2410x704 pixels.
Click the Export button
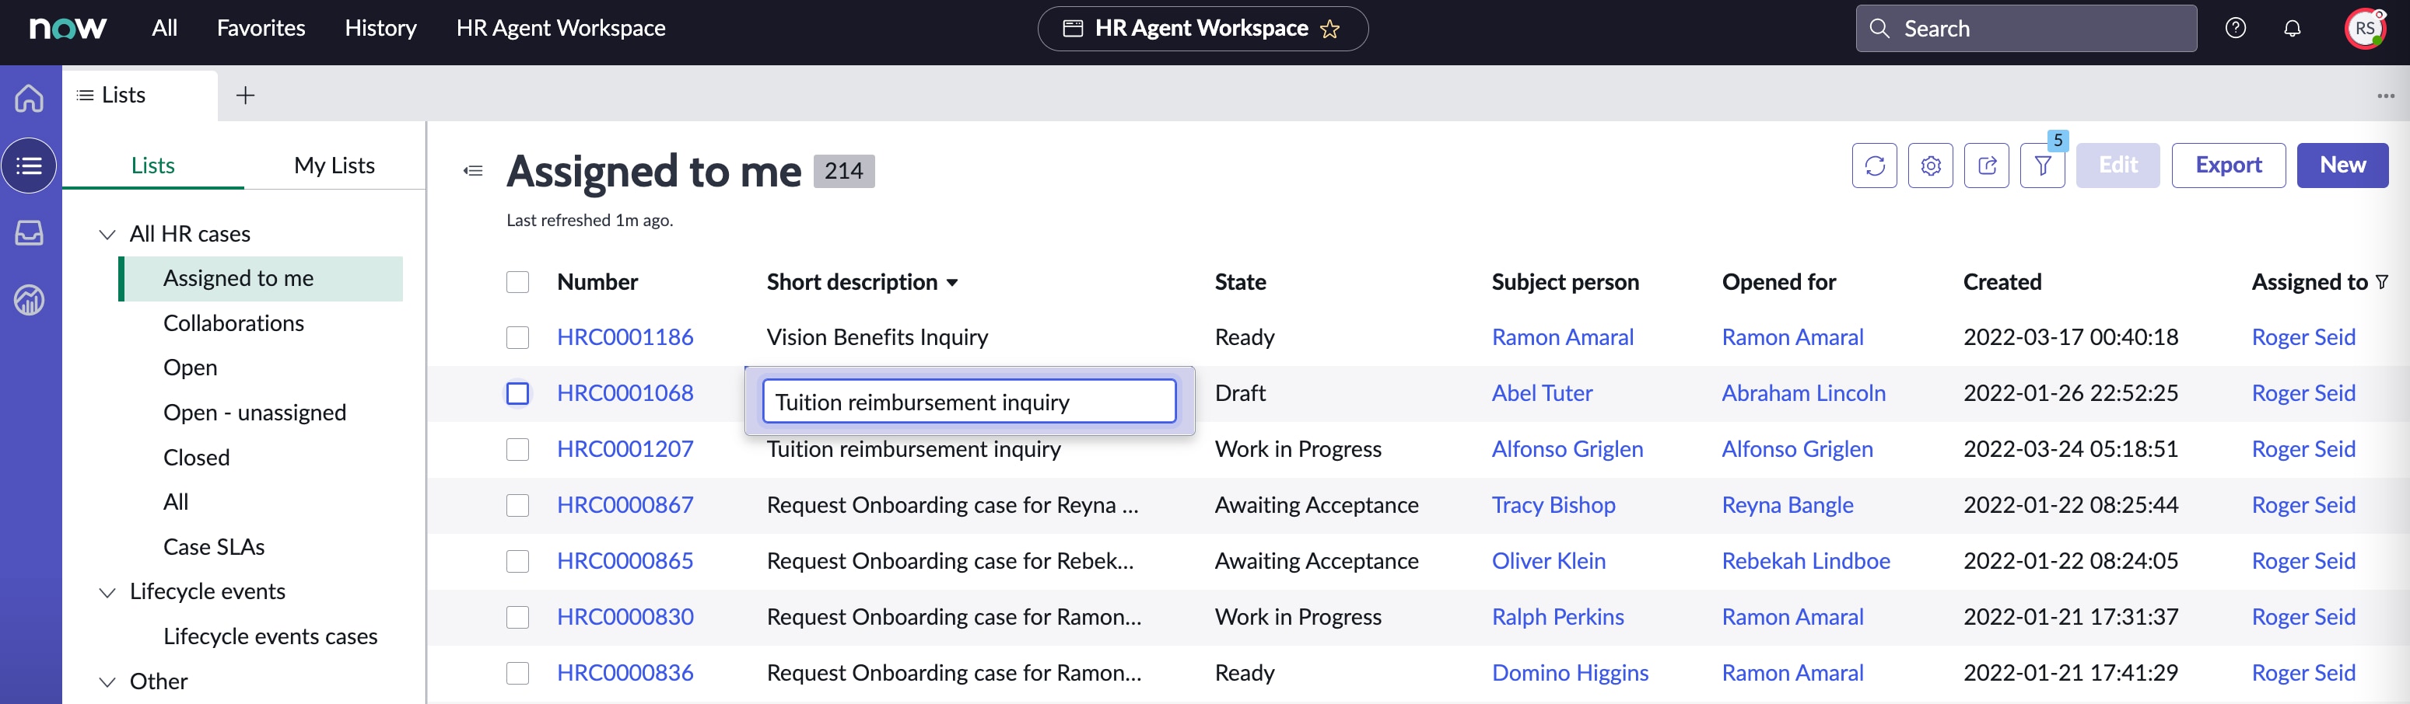point(2227,166)
